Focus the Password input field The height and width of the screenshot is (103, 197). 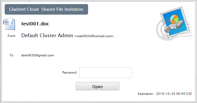click(x=106, y=73)
